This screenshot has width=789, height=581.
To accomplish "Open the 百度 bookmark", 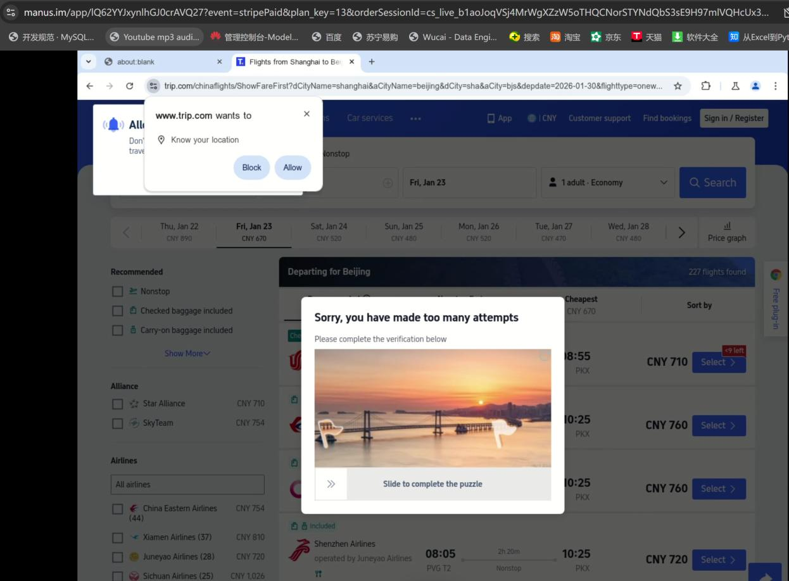I will click(x=327, y=37).
